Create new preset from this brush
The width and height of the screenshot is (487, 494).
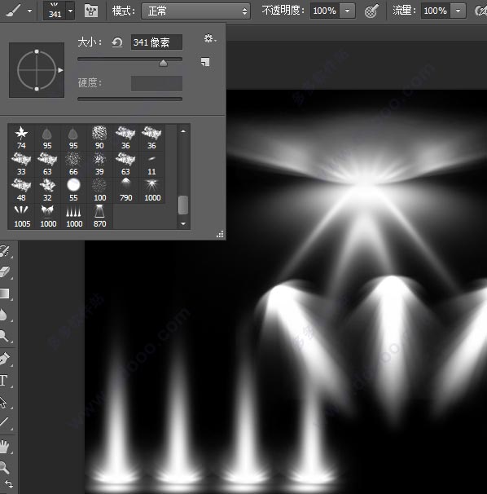205,62
